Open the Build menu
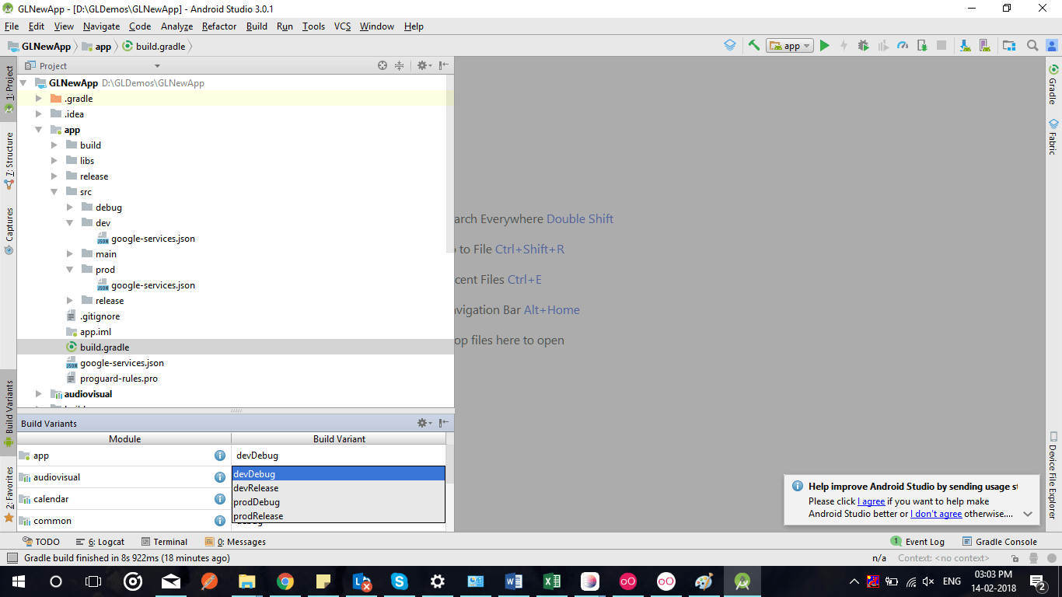The image size is (1062, 597). point(257,26)
